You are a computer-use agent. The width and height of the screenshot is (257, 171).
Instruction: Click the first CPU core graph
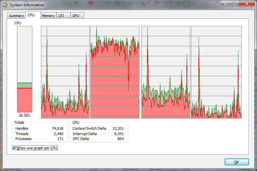coord(65,72)
